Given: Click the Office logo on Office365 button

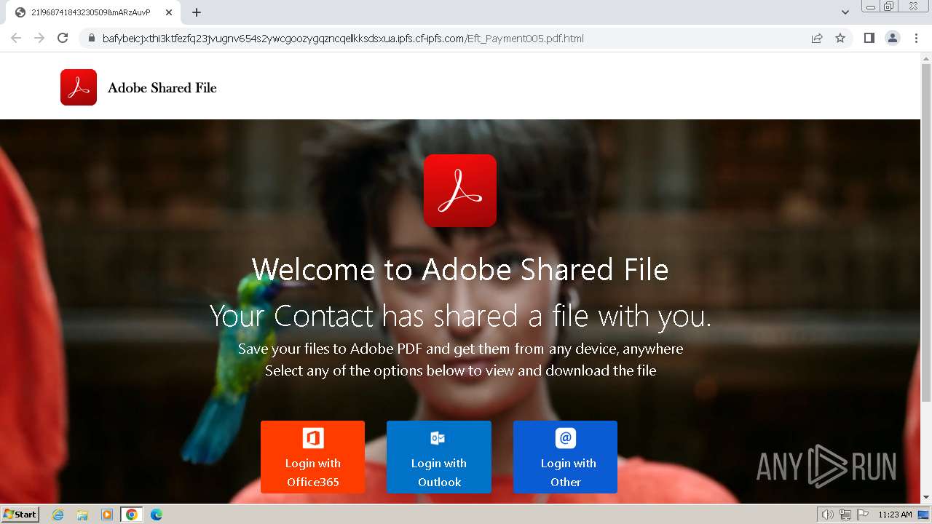Looking at the screenshot, I should (313, 438).
